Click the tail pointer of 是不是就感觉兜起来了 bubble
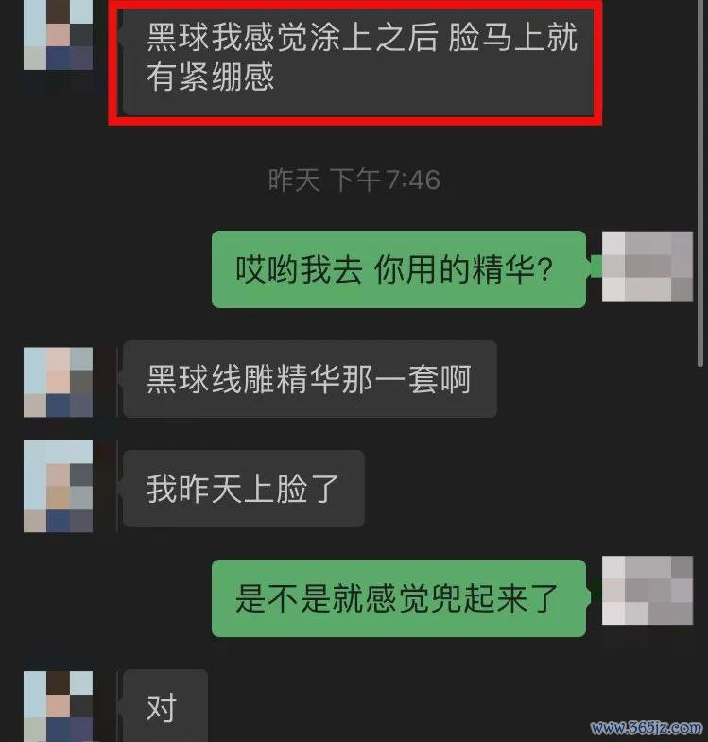This screenshot has width=708, height=742. tap(590, 595)
